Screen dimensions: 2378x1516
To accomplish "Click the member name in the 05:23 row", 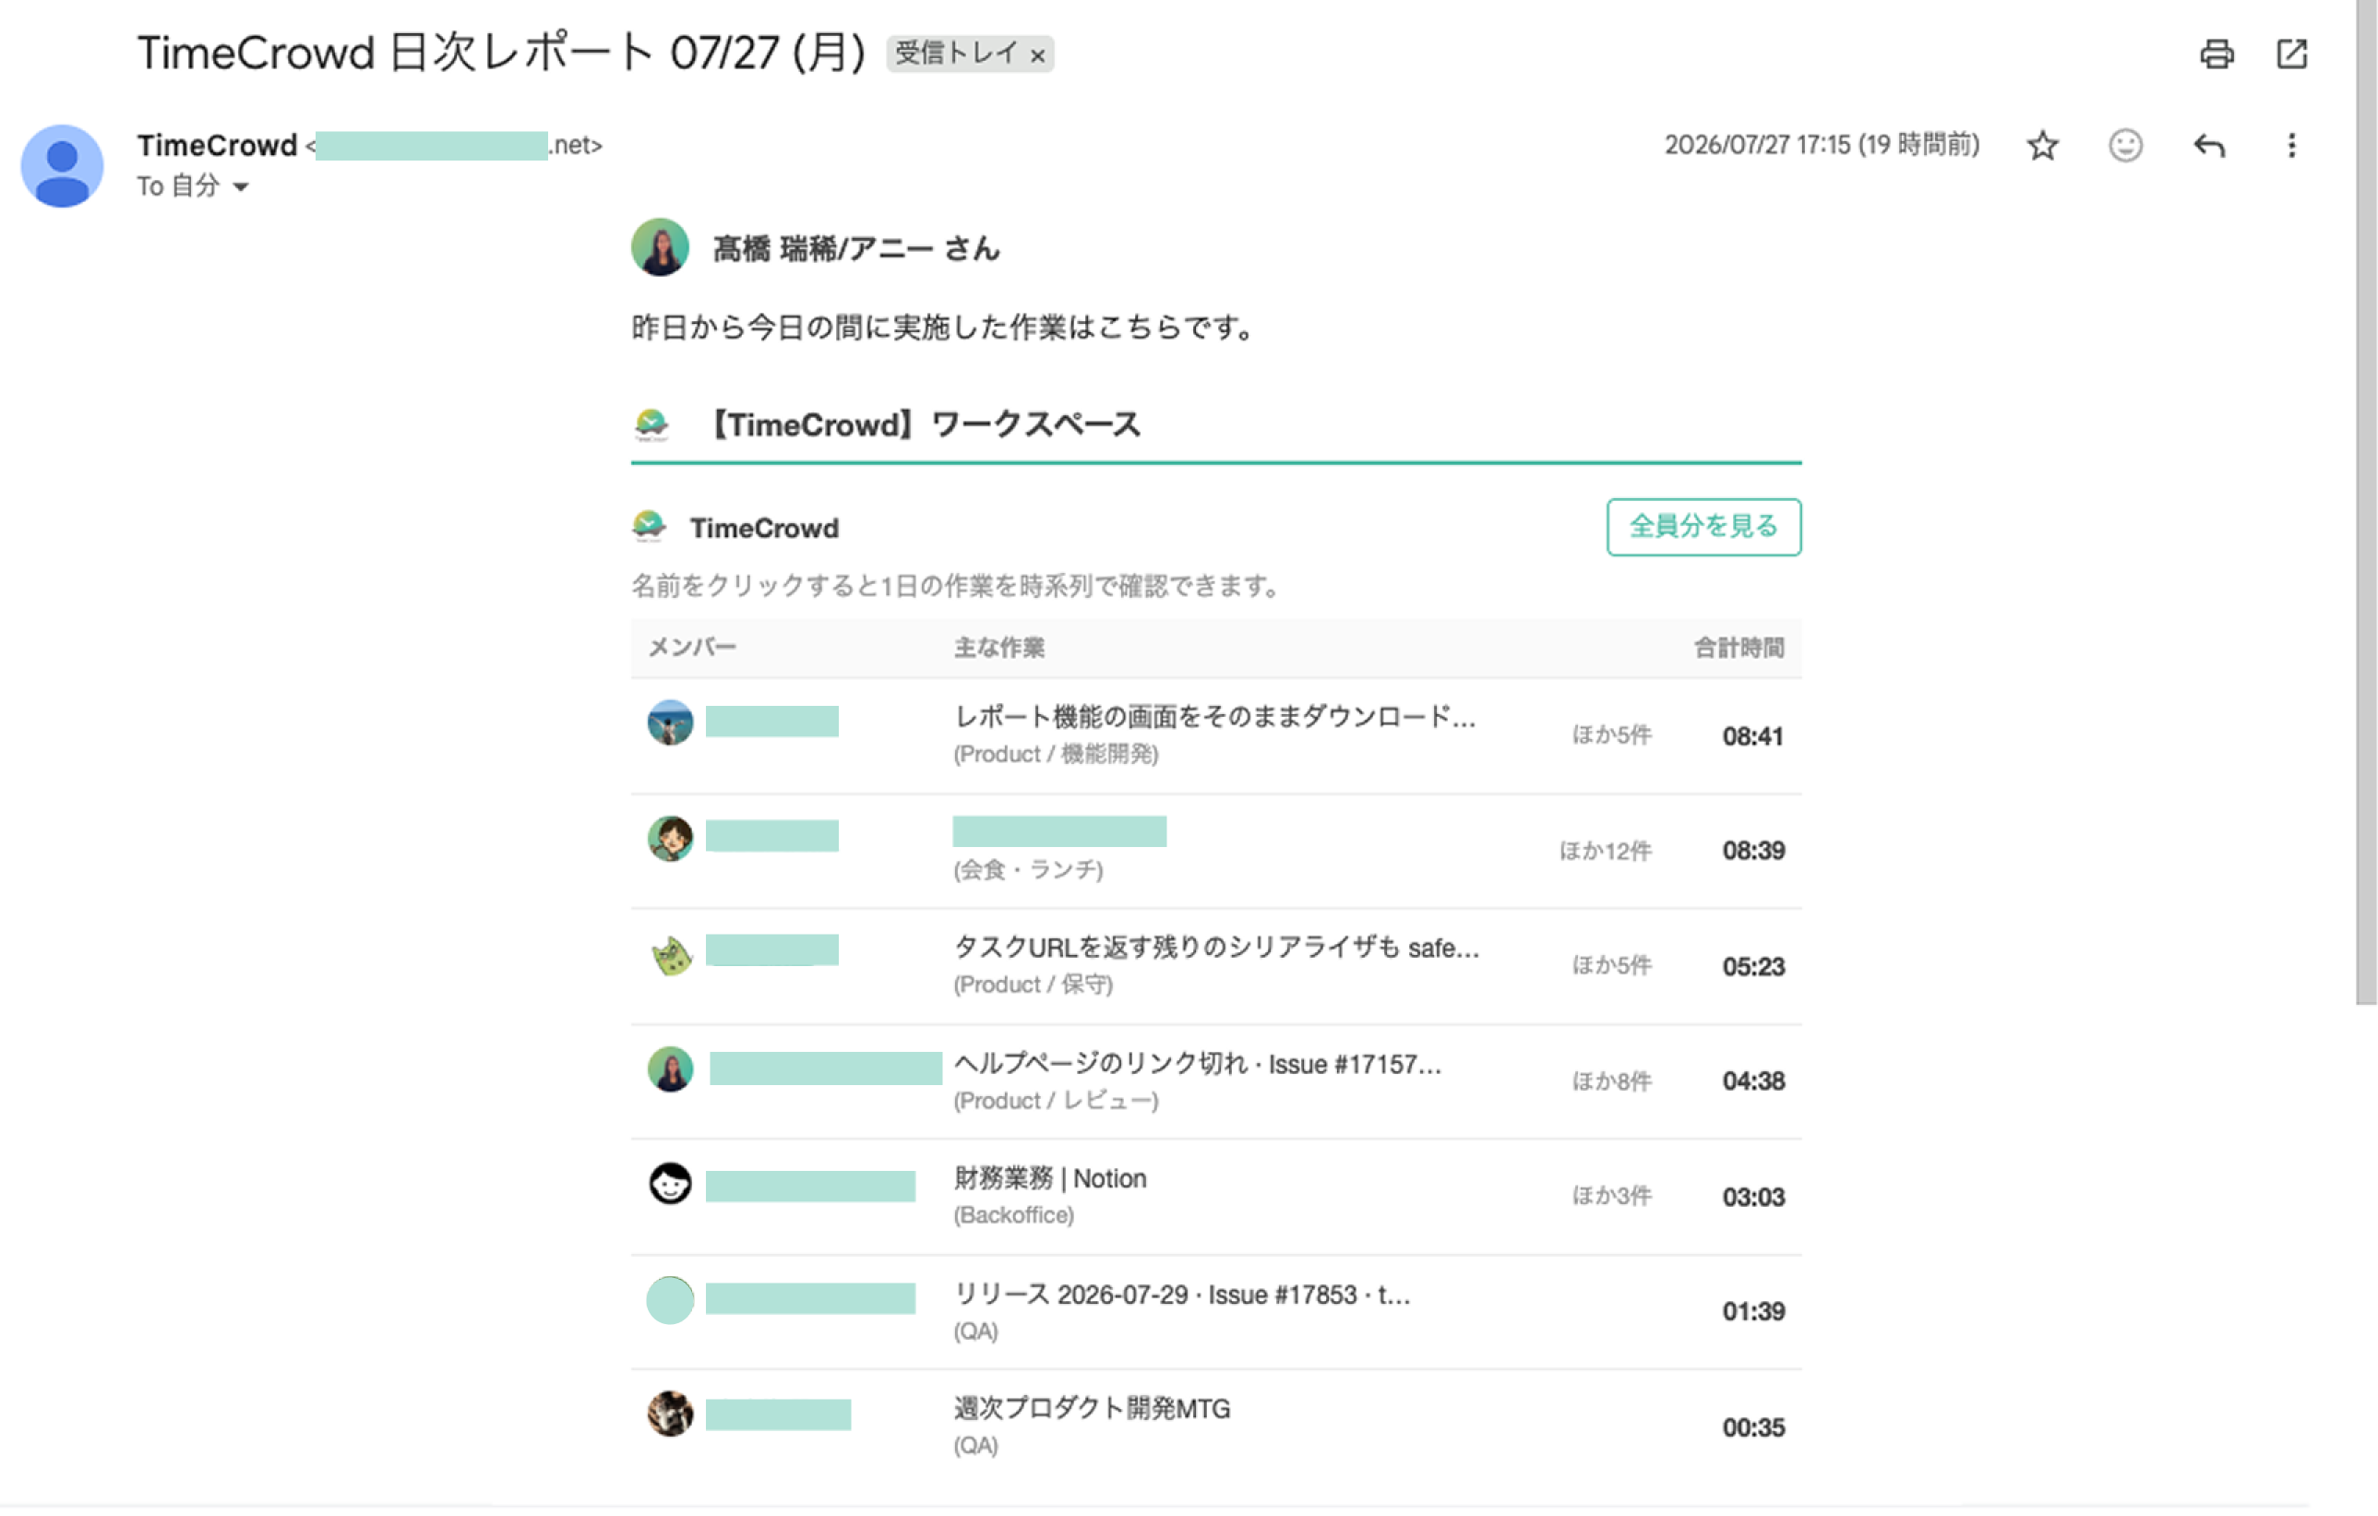I will coord(772,950).
